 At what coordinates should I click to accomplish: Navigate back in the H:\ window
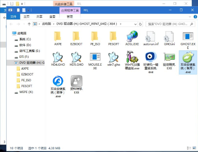(11, 24)
